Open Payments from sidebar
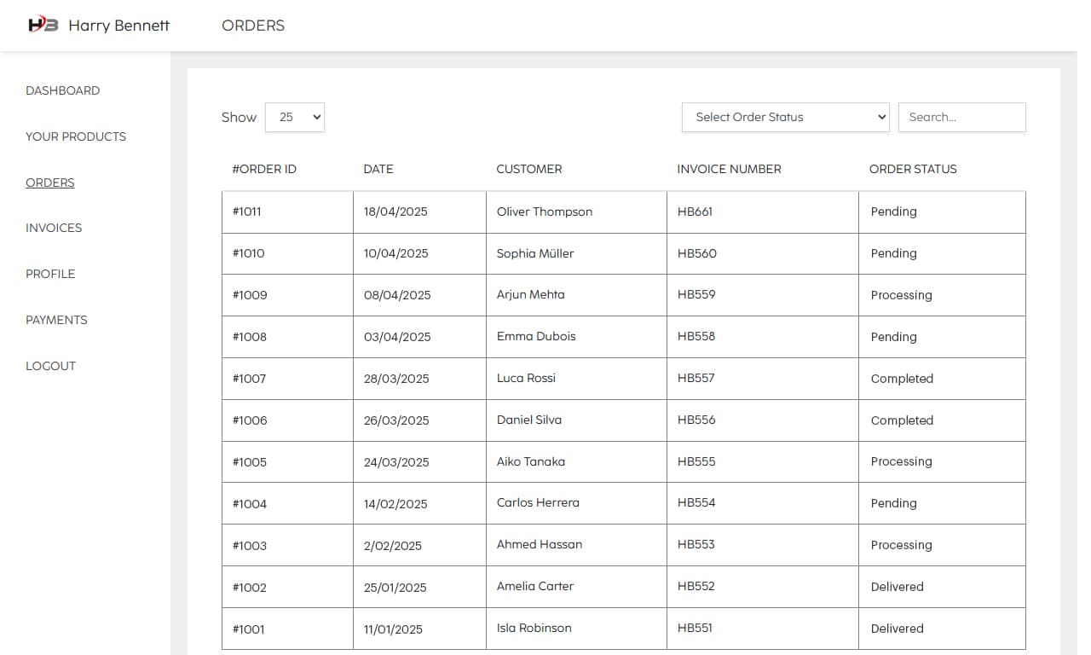 56,320
